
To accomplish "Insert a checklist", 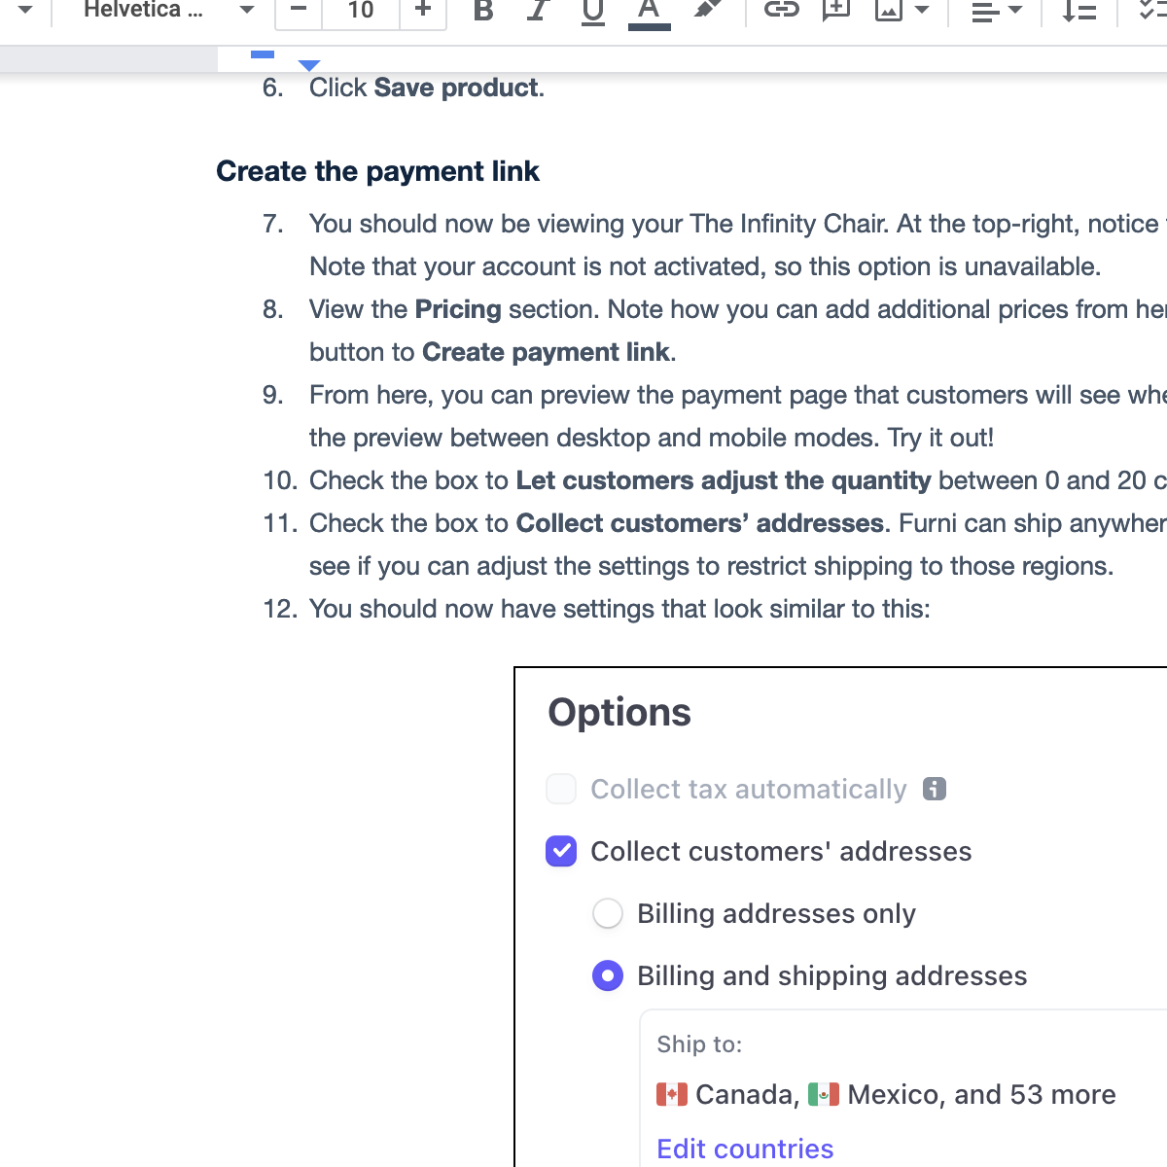I will [x=1152, y=10].
